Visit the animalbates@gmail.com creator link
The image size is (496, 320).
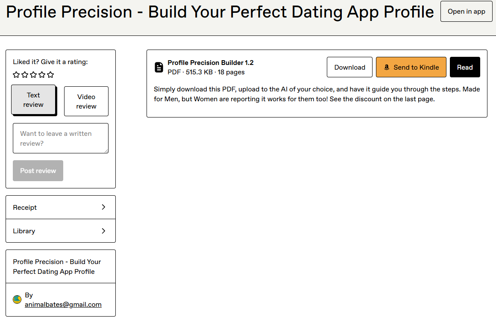[x=63, y=305]
